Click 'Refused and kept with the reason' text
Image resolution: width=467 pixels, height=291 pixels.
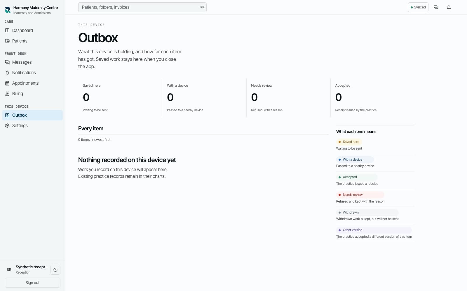(x=360, y=201)
